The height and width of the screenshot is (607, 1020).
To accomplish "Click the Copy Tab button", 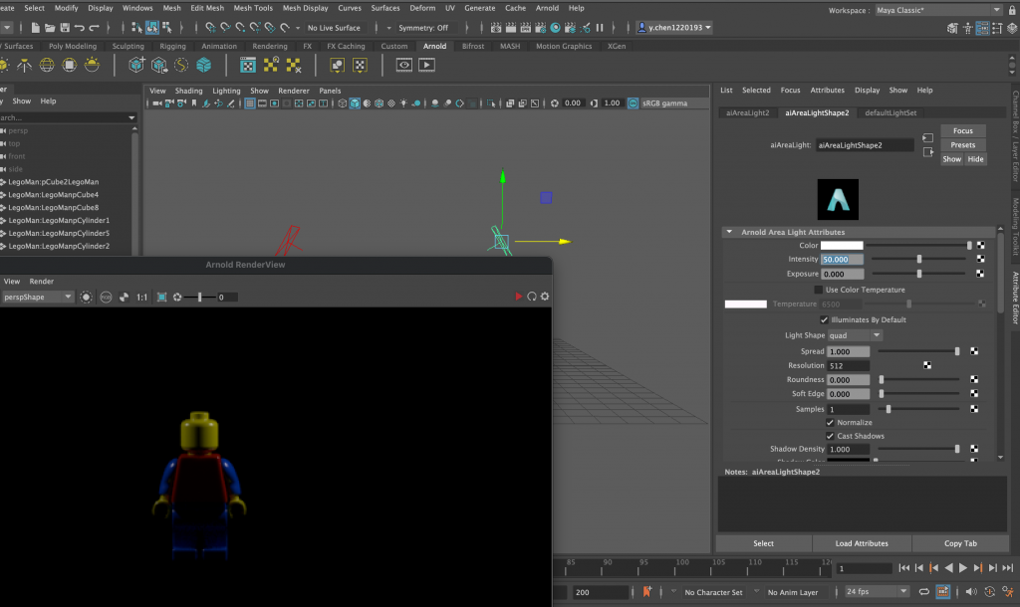I will [x=960, y=543].
